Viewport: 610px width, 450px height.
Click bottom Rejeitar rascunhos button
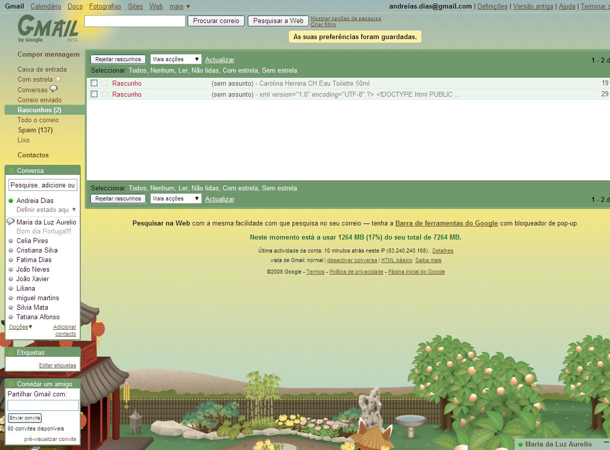coord(118,198)
